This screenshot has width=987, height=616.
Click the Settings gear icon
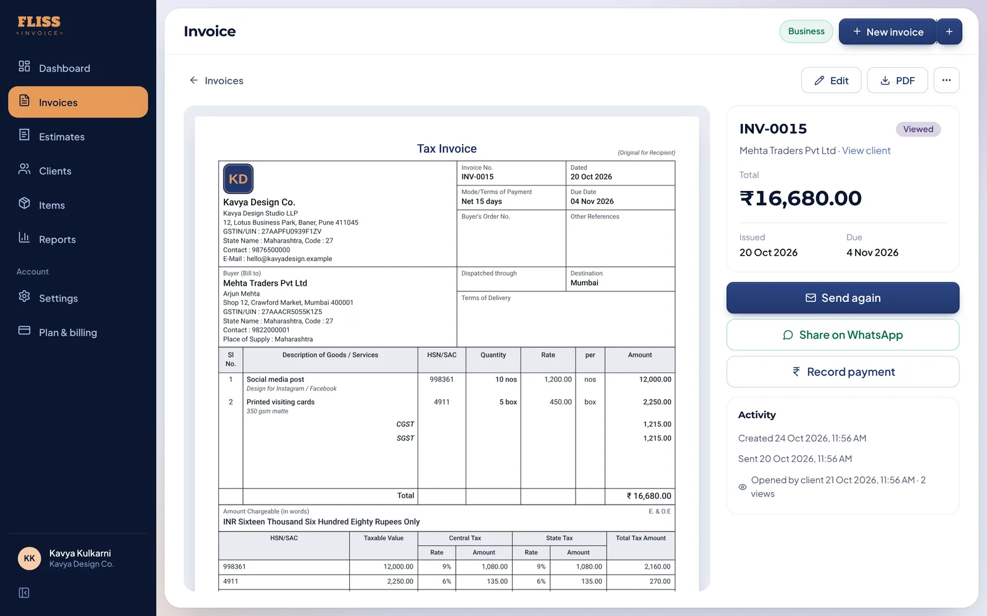tap(24, 296)
